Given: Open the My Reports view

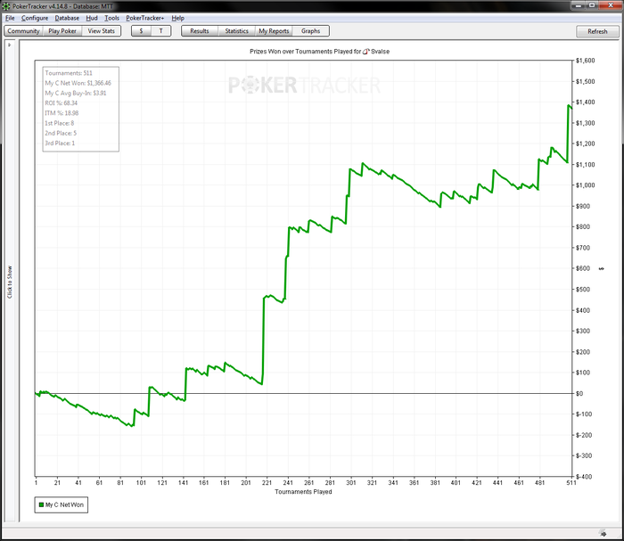Looking at the screenshot, I should 274,31.
